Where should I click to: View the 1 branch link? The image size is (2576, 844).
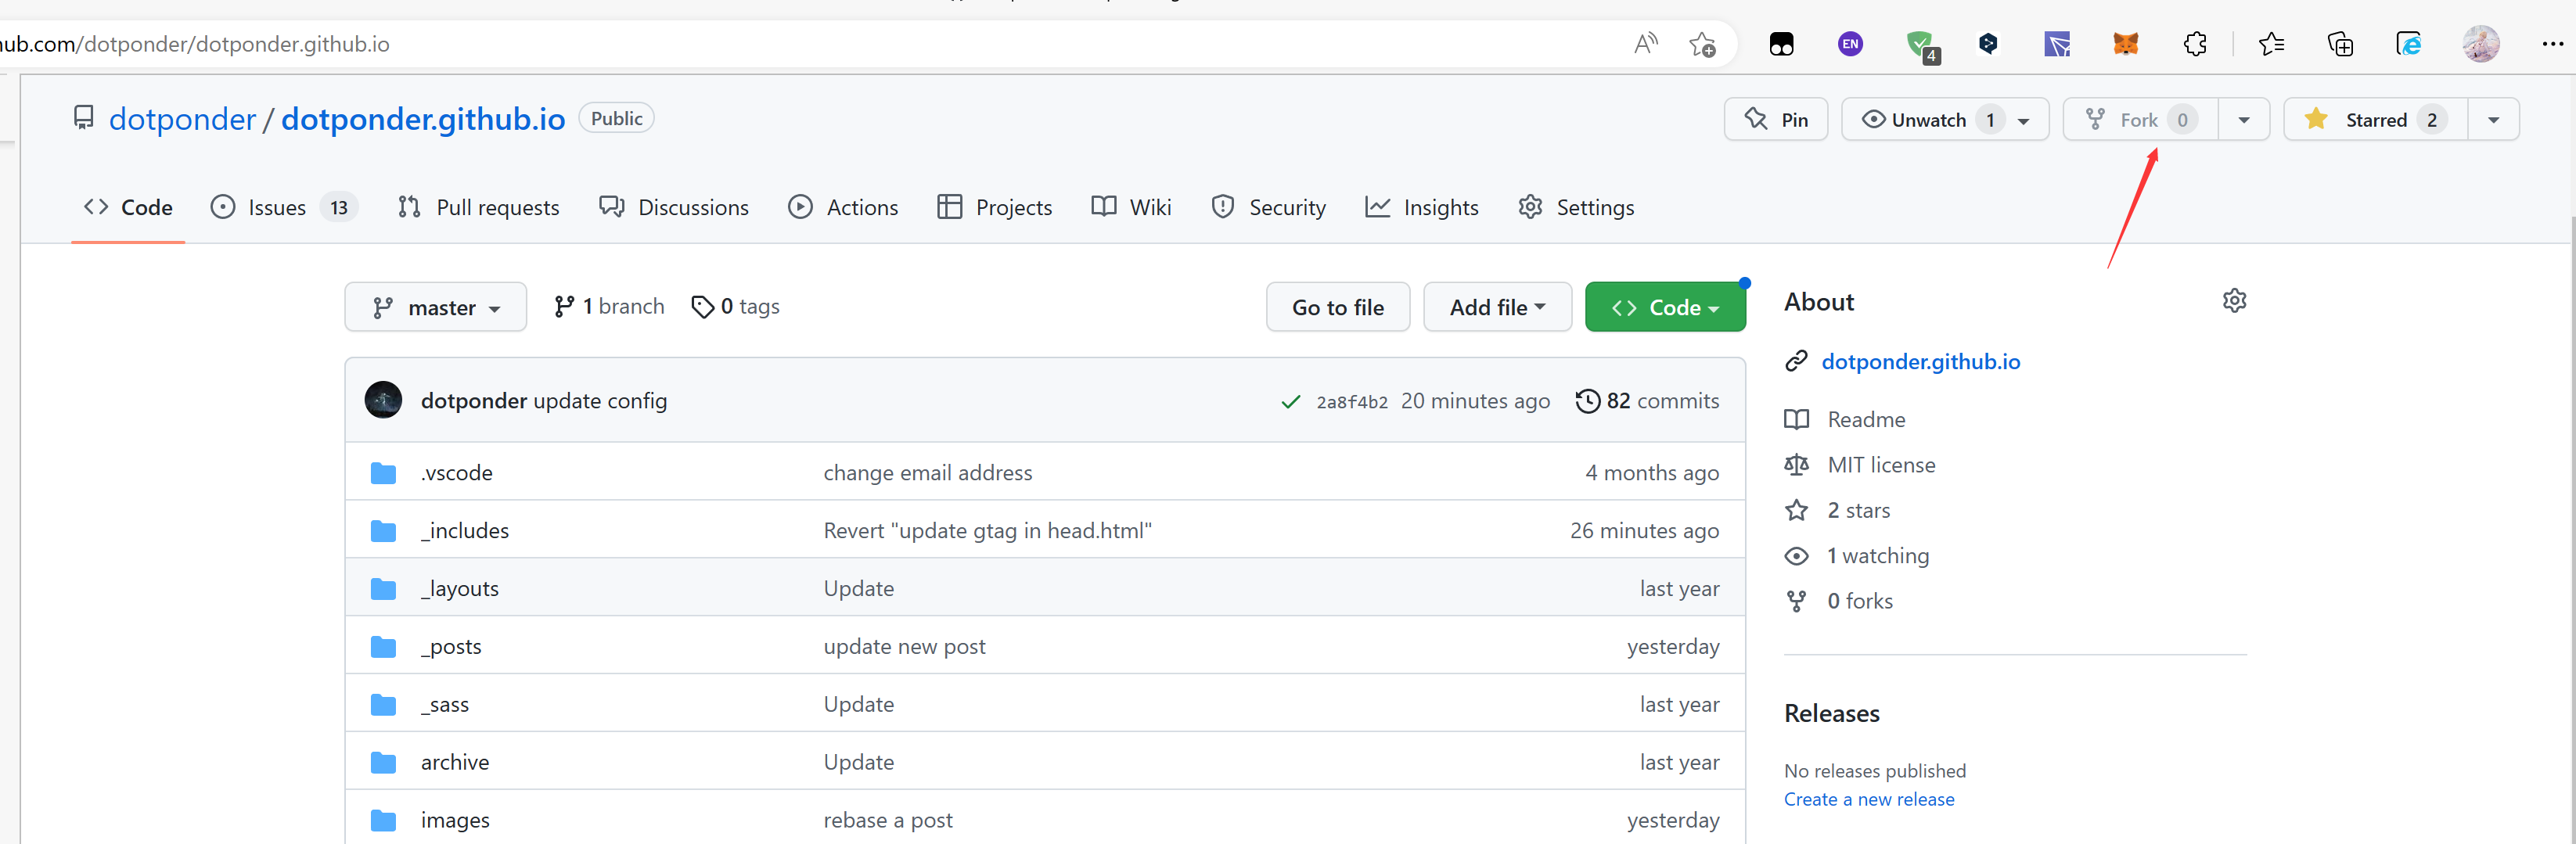(x=609, y=306)
